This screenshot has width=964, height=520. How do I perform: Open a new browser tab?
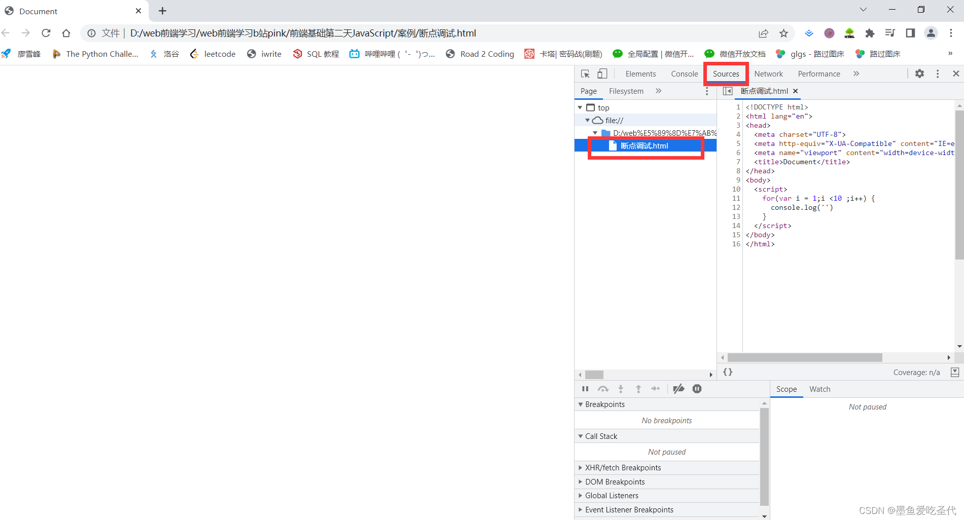click(x=162, y=11)
